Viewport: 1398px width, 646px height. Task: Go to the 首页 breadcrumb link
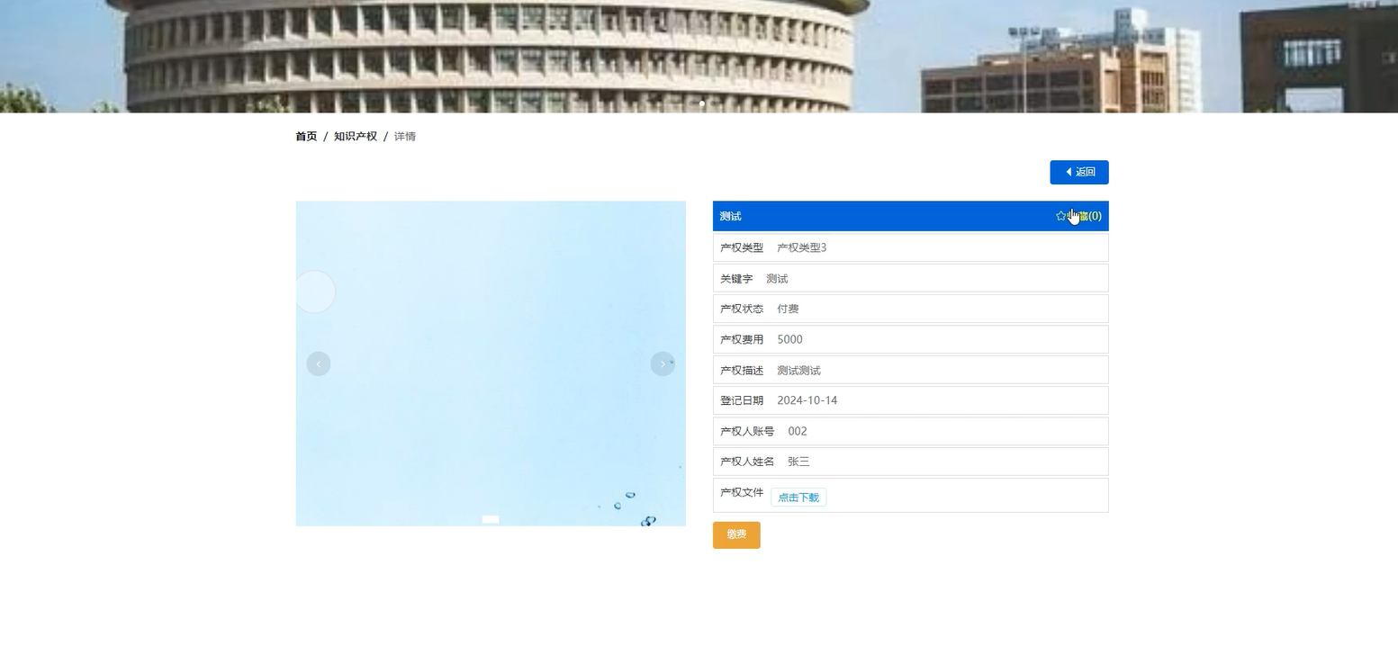(x=306, y=137)
